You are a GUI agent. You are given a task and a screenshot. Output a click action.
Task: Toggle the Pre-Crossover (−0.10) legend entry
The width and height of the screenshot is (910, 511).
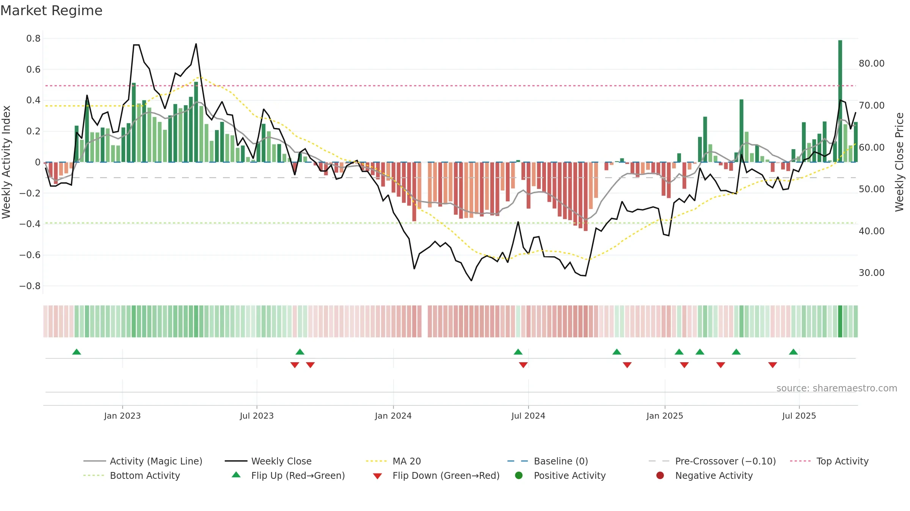click(712, 461)
